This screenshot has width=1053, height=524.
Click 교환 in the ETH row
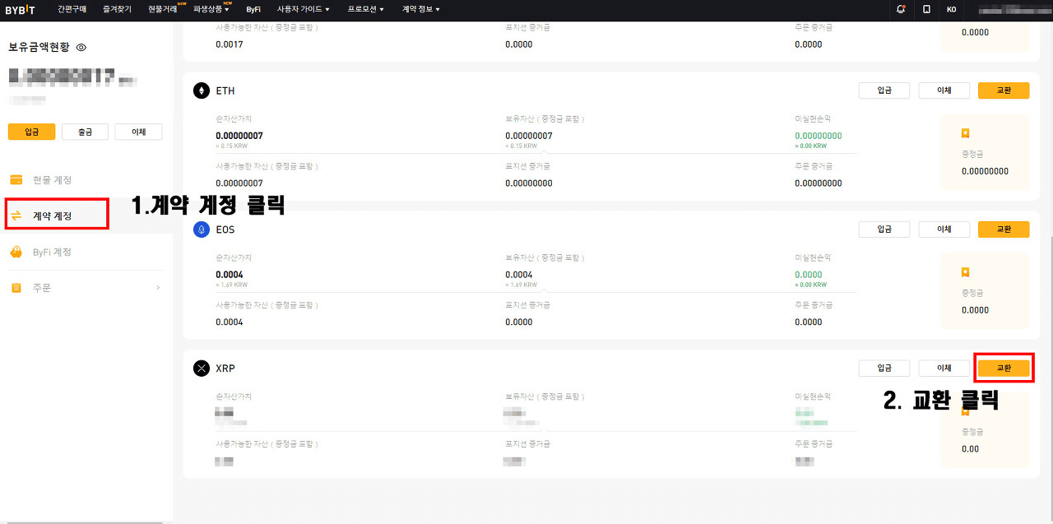[x=1004, y=90]
